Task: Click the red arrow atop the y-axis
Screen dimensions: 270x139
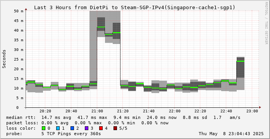Action: click(26, 9)
